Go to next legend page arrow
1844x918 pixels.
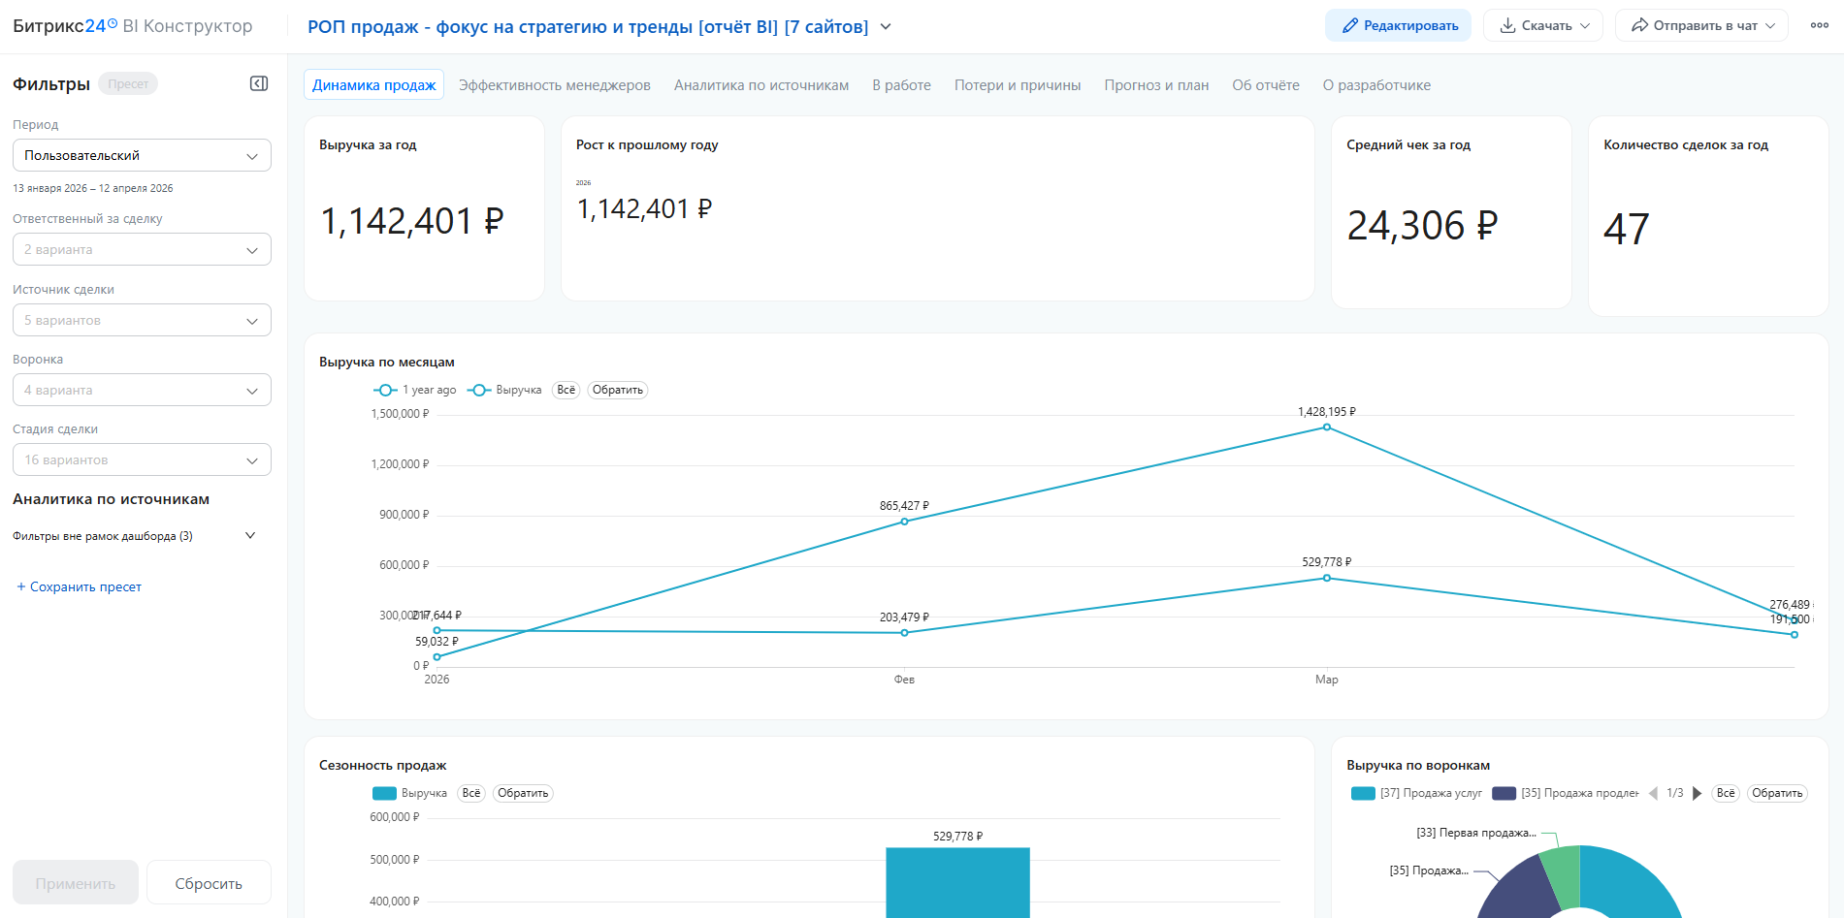click(1697, 793)
